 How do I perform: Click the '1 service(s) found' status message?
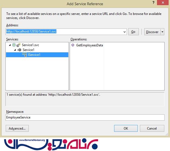(x=53, y=95)
